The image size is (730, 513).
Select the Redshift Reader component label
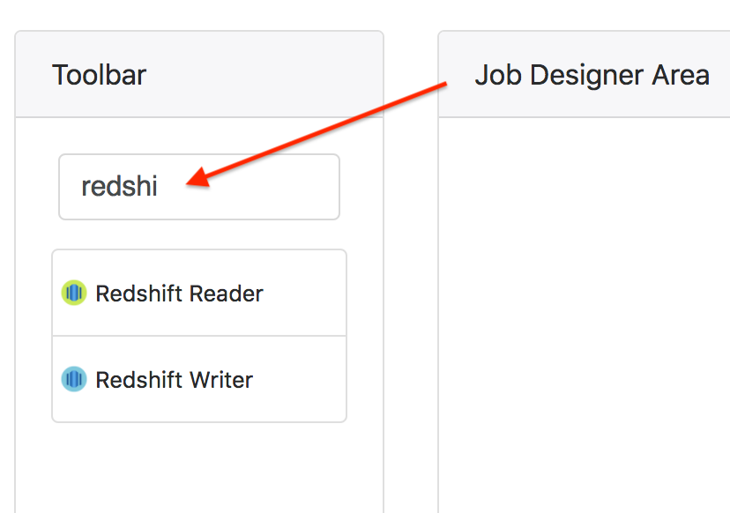coord(179,294)
